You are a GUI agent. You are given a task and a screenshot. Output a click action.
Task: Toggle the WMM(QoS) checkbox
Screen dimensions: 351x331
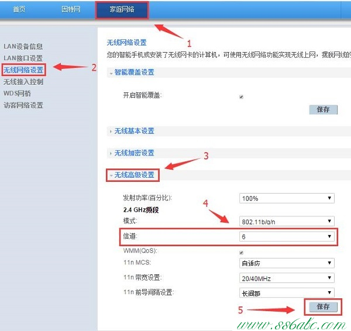click(x=241, y=253)
